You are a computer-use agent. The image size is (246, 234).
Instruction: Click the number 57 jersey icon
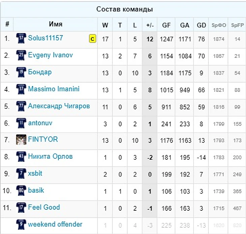tap(21, 38)
